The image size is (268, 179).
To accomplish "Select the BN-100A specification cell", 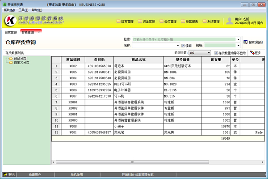I will click(183, 72).
